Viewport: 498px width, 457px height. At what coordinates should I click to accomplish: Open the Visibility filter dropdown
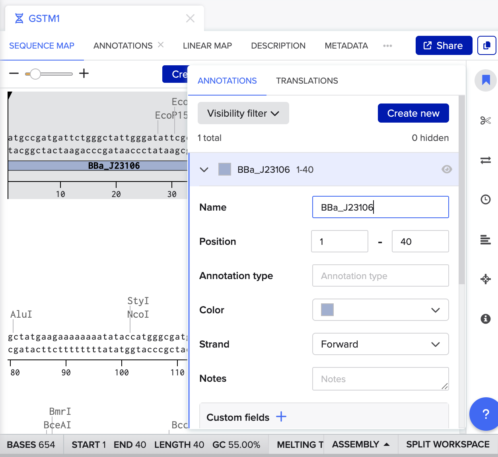click(x=243, y=113)
